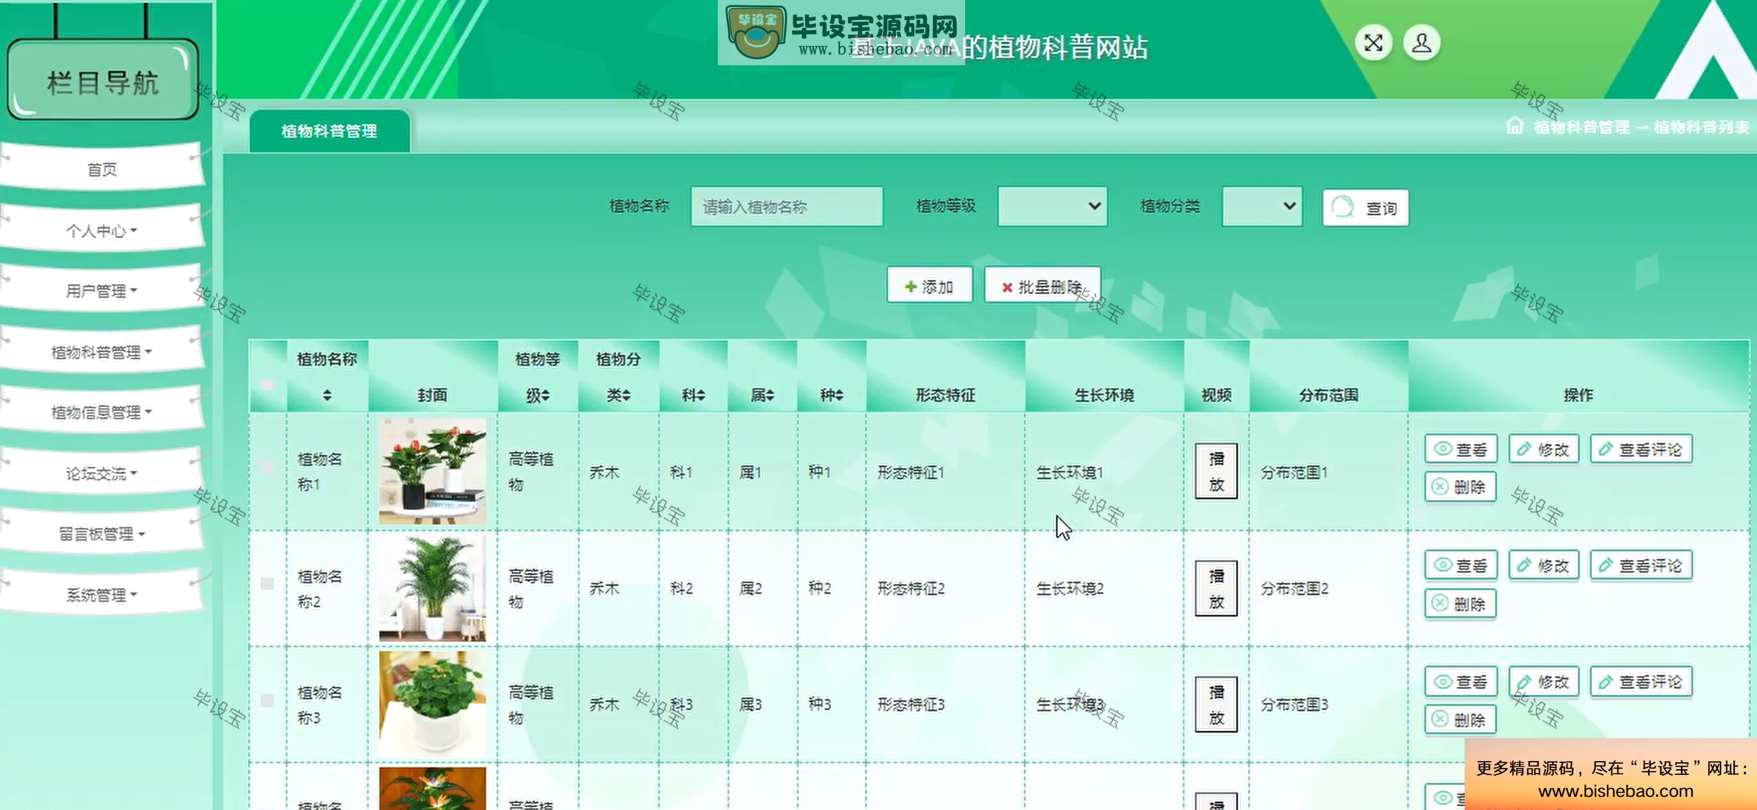Click 栏目导航 sidebar sign
This screenshot has height=810, width=1757.
(102, 80)
